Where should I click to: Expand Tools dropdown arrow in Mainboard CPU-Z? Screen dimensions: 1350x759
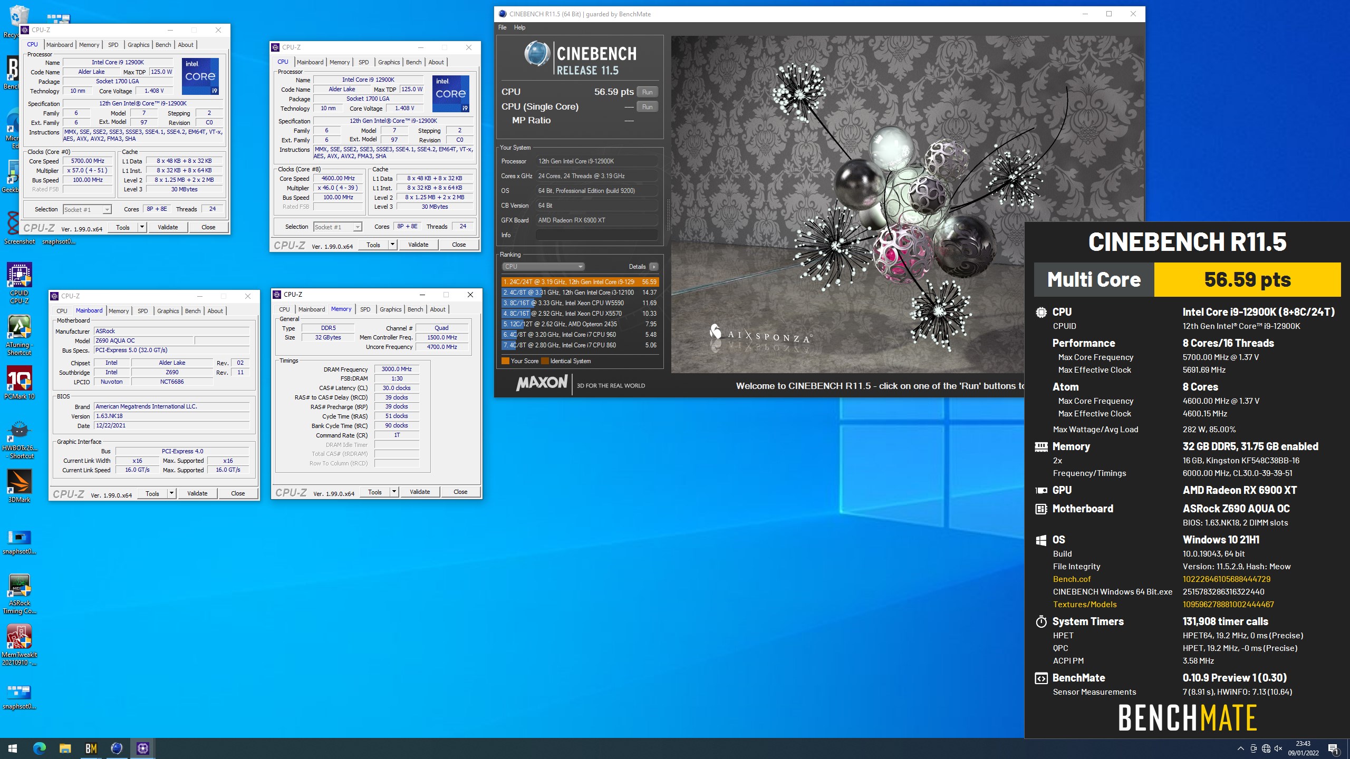pos(171,493)
